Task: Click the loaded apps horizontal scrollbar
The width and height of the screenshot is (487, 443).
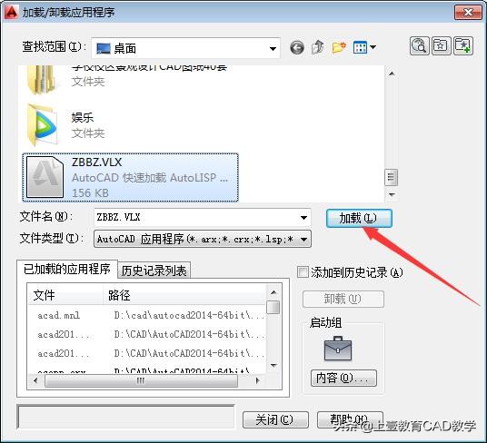Action: 146,380
